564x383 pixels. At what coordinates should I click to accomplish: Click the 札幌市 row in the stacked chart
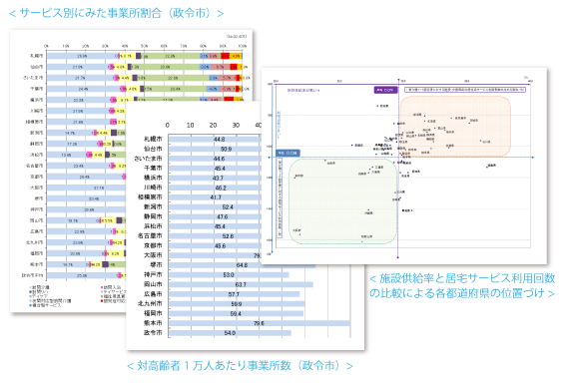click(136, 56)
